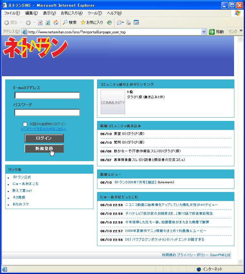Click the ログイン button
This screenshot has width=245, height=274.
point(44,138)
